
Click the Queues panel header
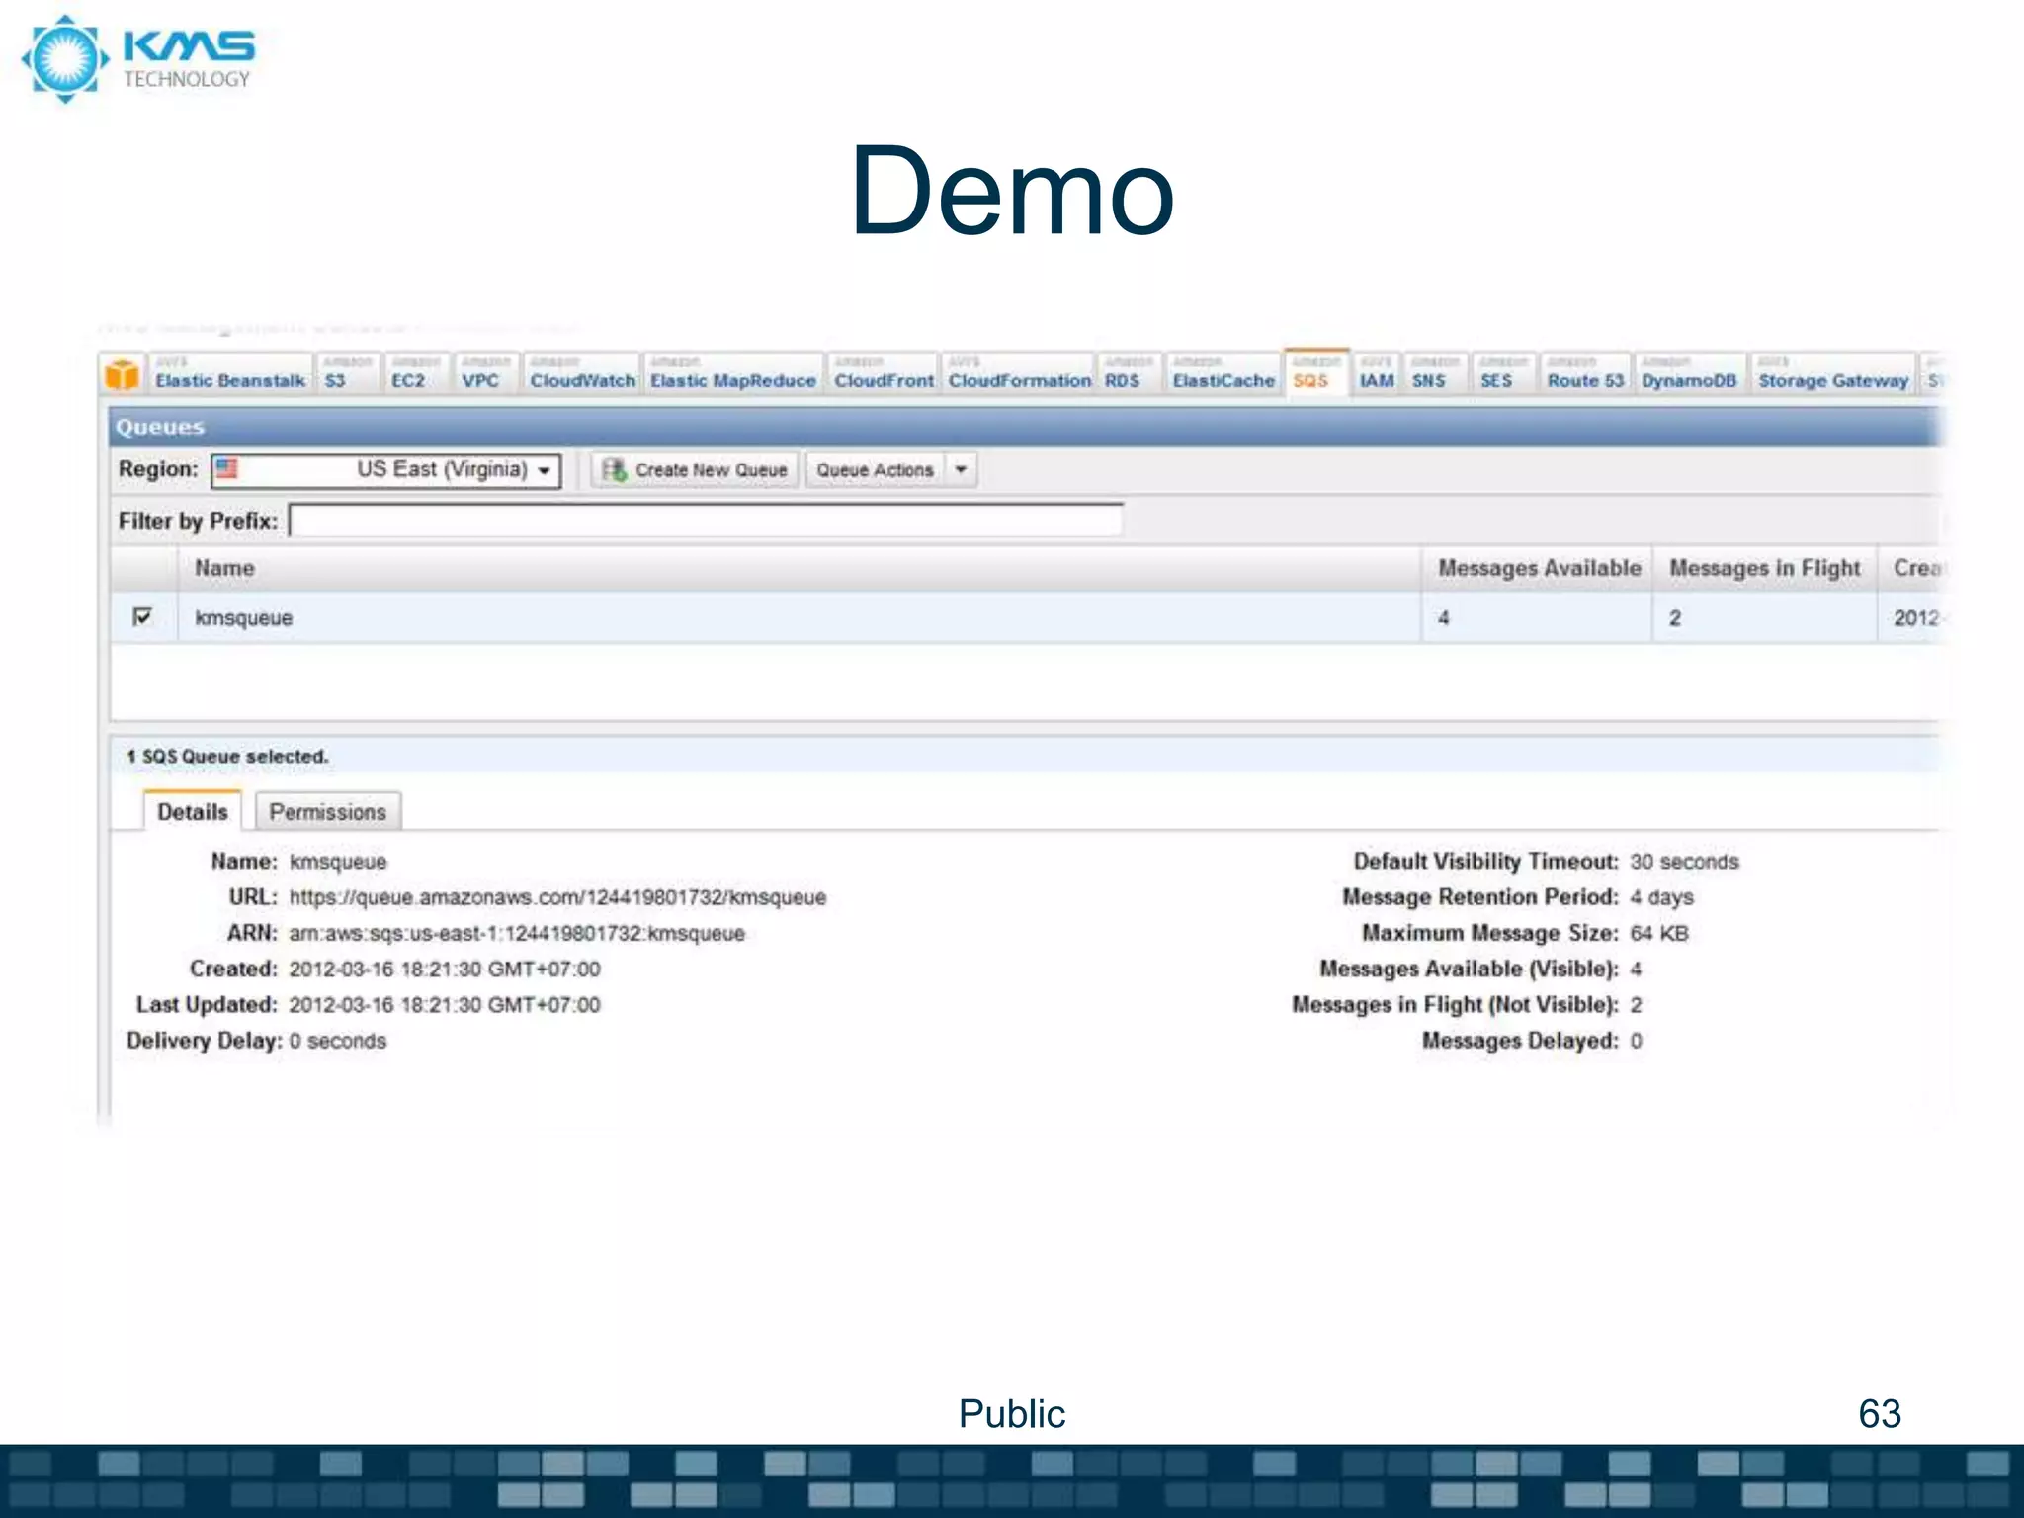click(x=1026, y=427)
